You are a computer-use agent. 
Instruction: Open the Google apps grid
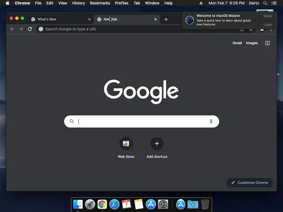[x=267, y=43]
